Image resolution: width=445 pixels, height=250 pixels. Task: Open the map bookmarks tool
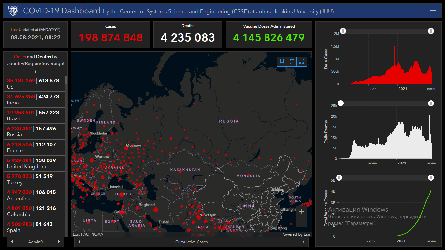[282, 61]
